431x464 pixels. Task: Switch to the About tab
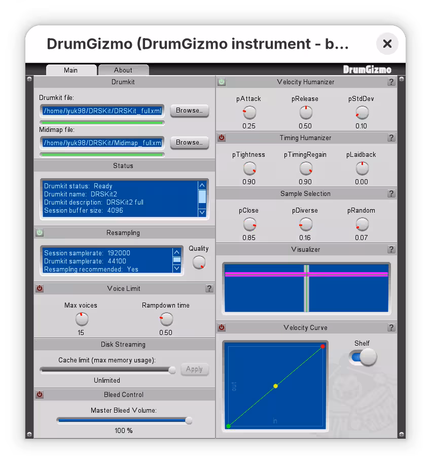(x=123, y=70)
